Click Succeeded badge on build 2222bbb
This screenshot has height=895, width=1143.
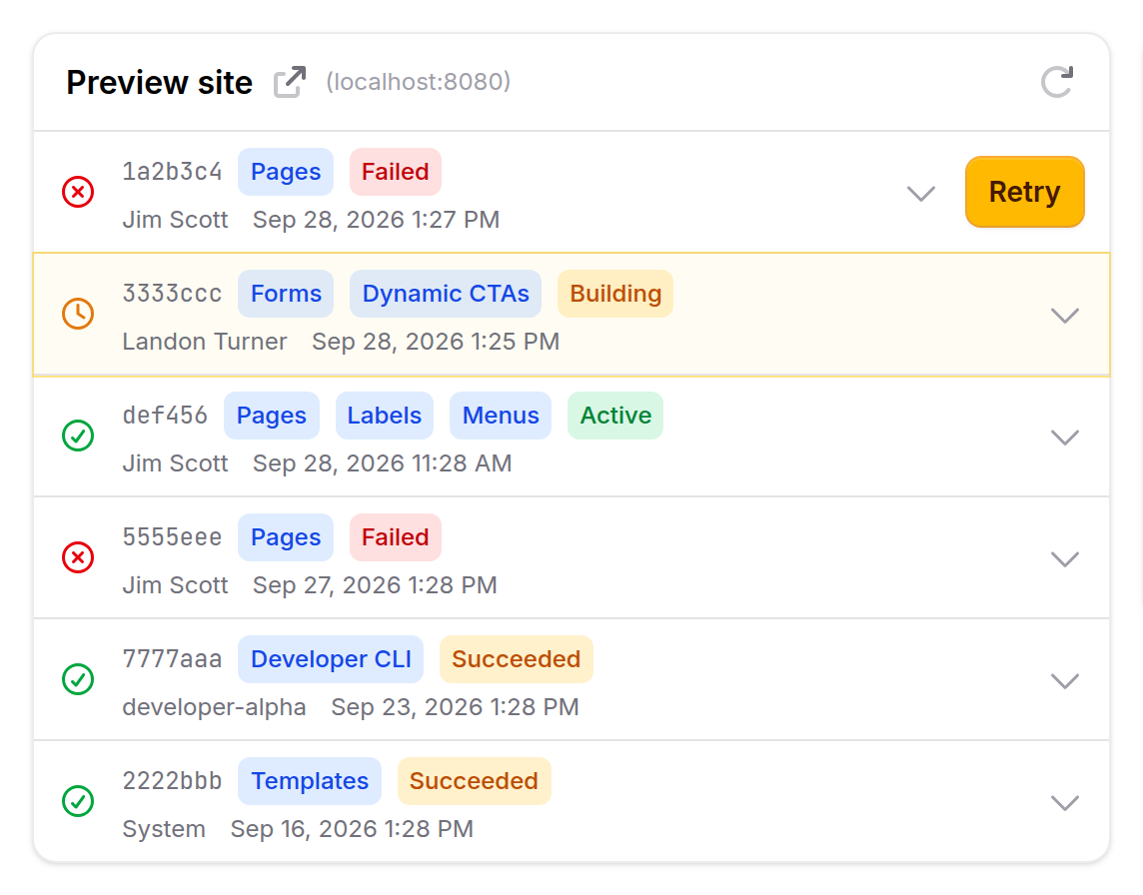pos(474,780)
